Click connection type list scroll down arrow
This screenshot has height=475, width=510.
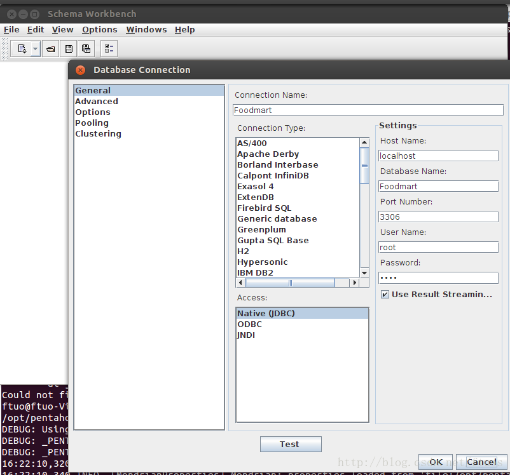(364, 273)
